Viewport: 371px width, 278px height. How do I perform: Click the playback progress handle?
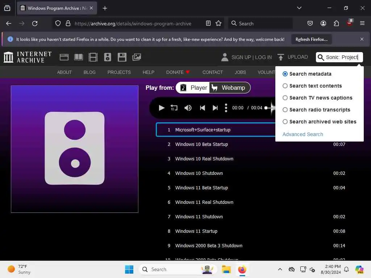tap(266, 108)
